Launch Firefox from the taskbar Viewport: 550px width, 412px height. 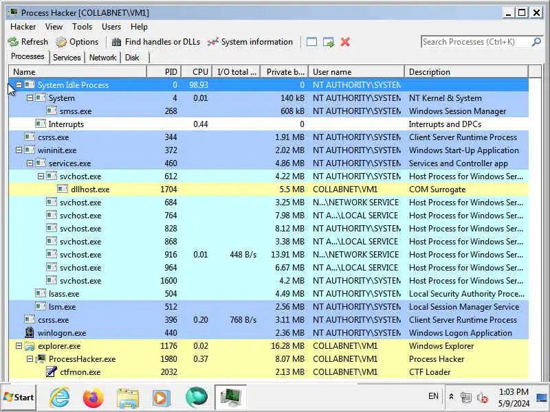click(x=93, y=398)
